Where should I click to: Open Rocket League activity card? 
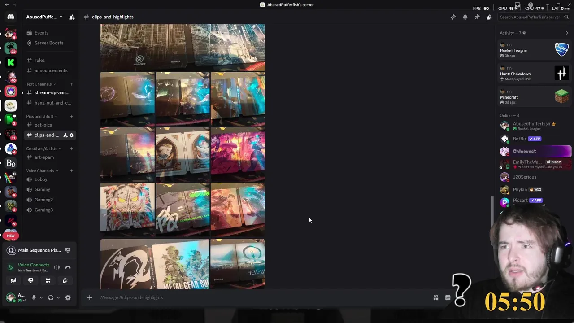pyautogui.click(x=534, y=50)
